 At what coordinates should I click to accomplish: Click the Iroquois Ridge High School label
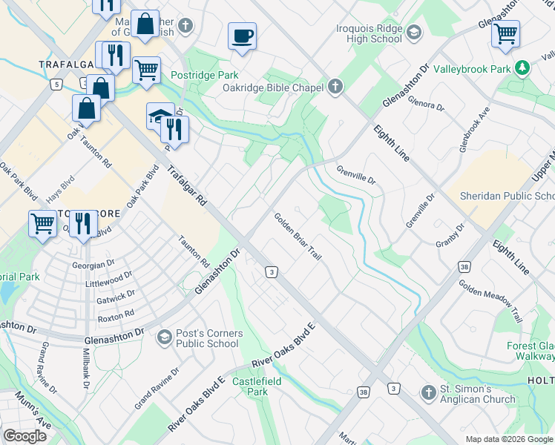[370, 33]
